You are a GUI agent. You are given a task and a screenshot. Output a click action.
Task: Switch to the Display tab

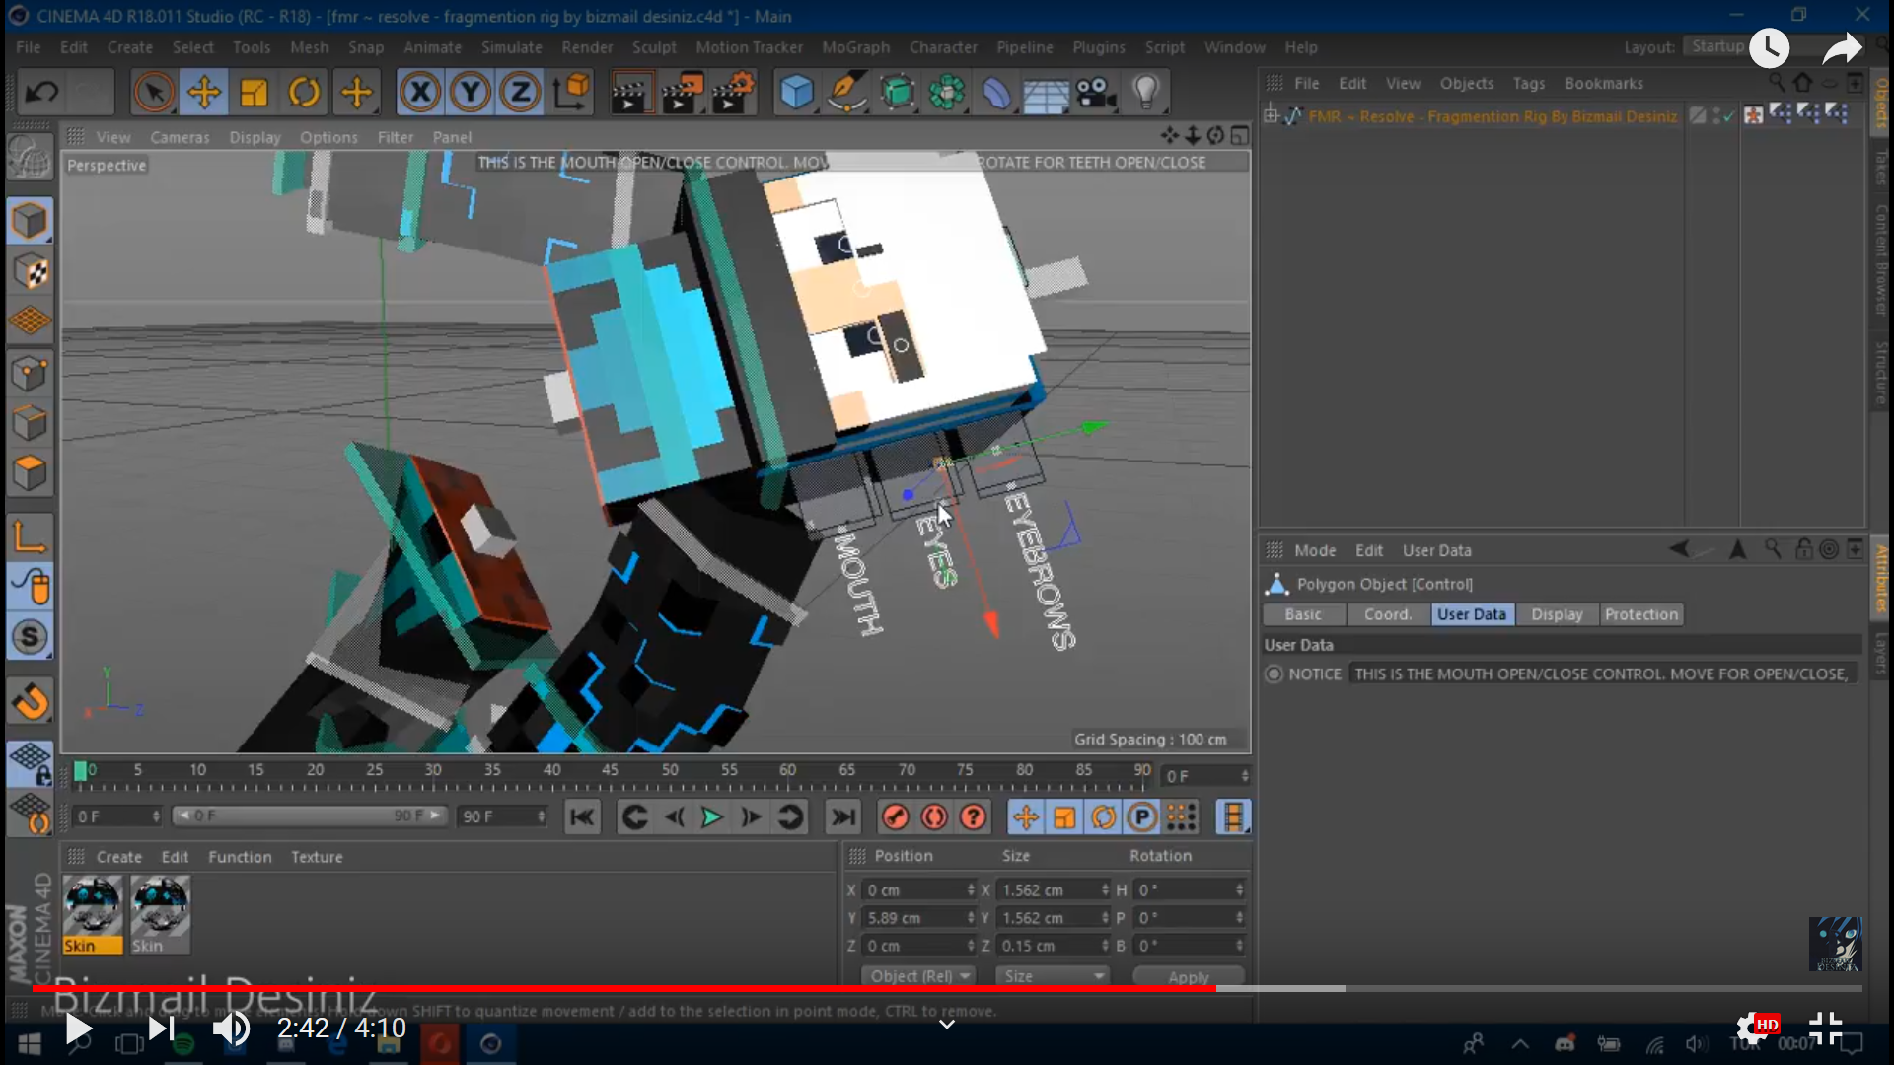click(1557, 614)
